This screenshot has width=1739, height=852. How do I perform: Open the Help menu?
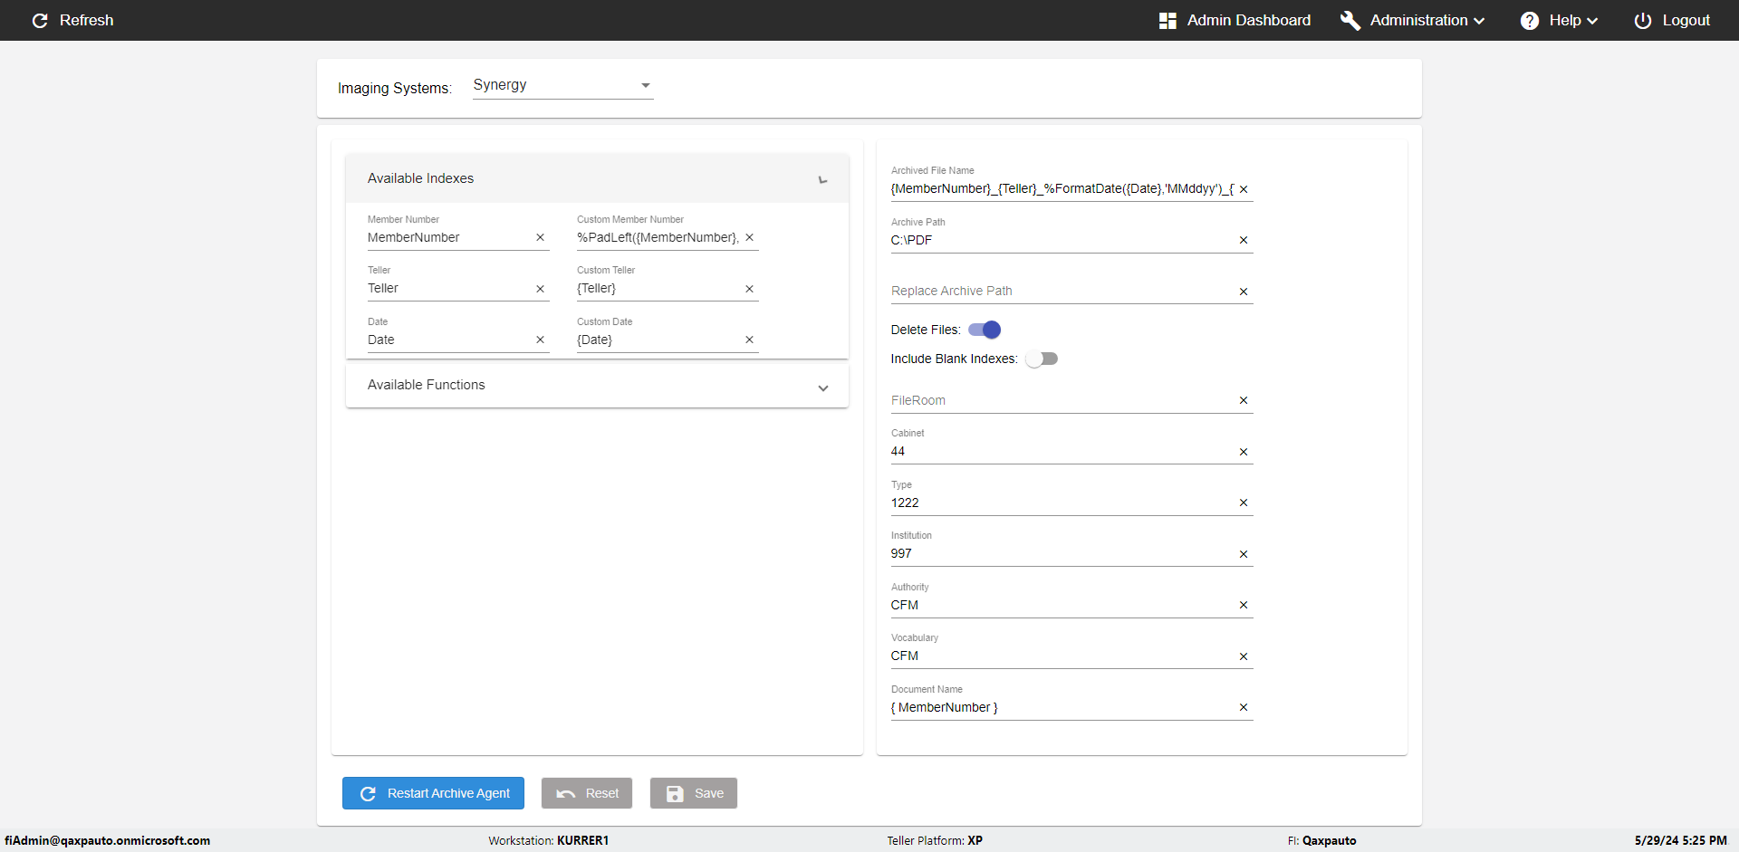tap(1559, 20)
